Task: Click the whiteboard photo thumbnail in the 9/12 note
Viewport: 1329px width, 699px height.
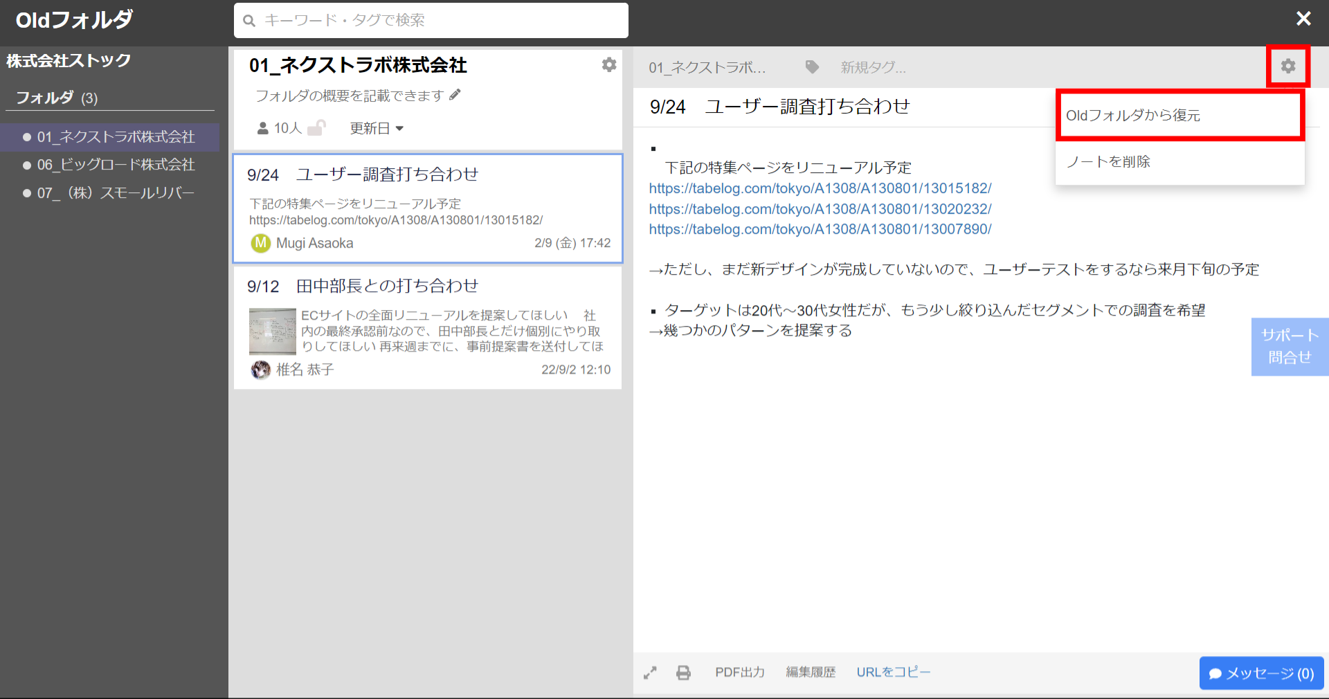Action: [272, 332]
